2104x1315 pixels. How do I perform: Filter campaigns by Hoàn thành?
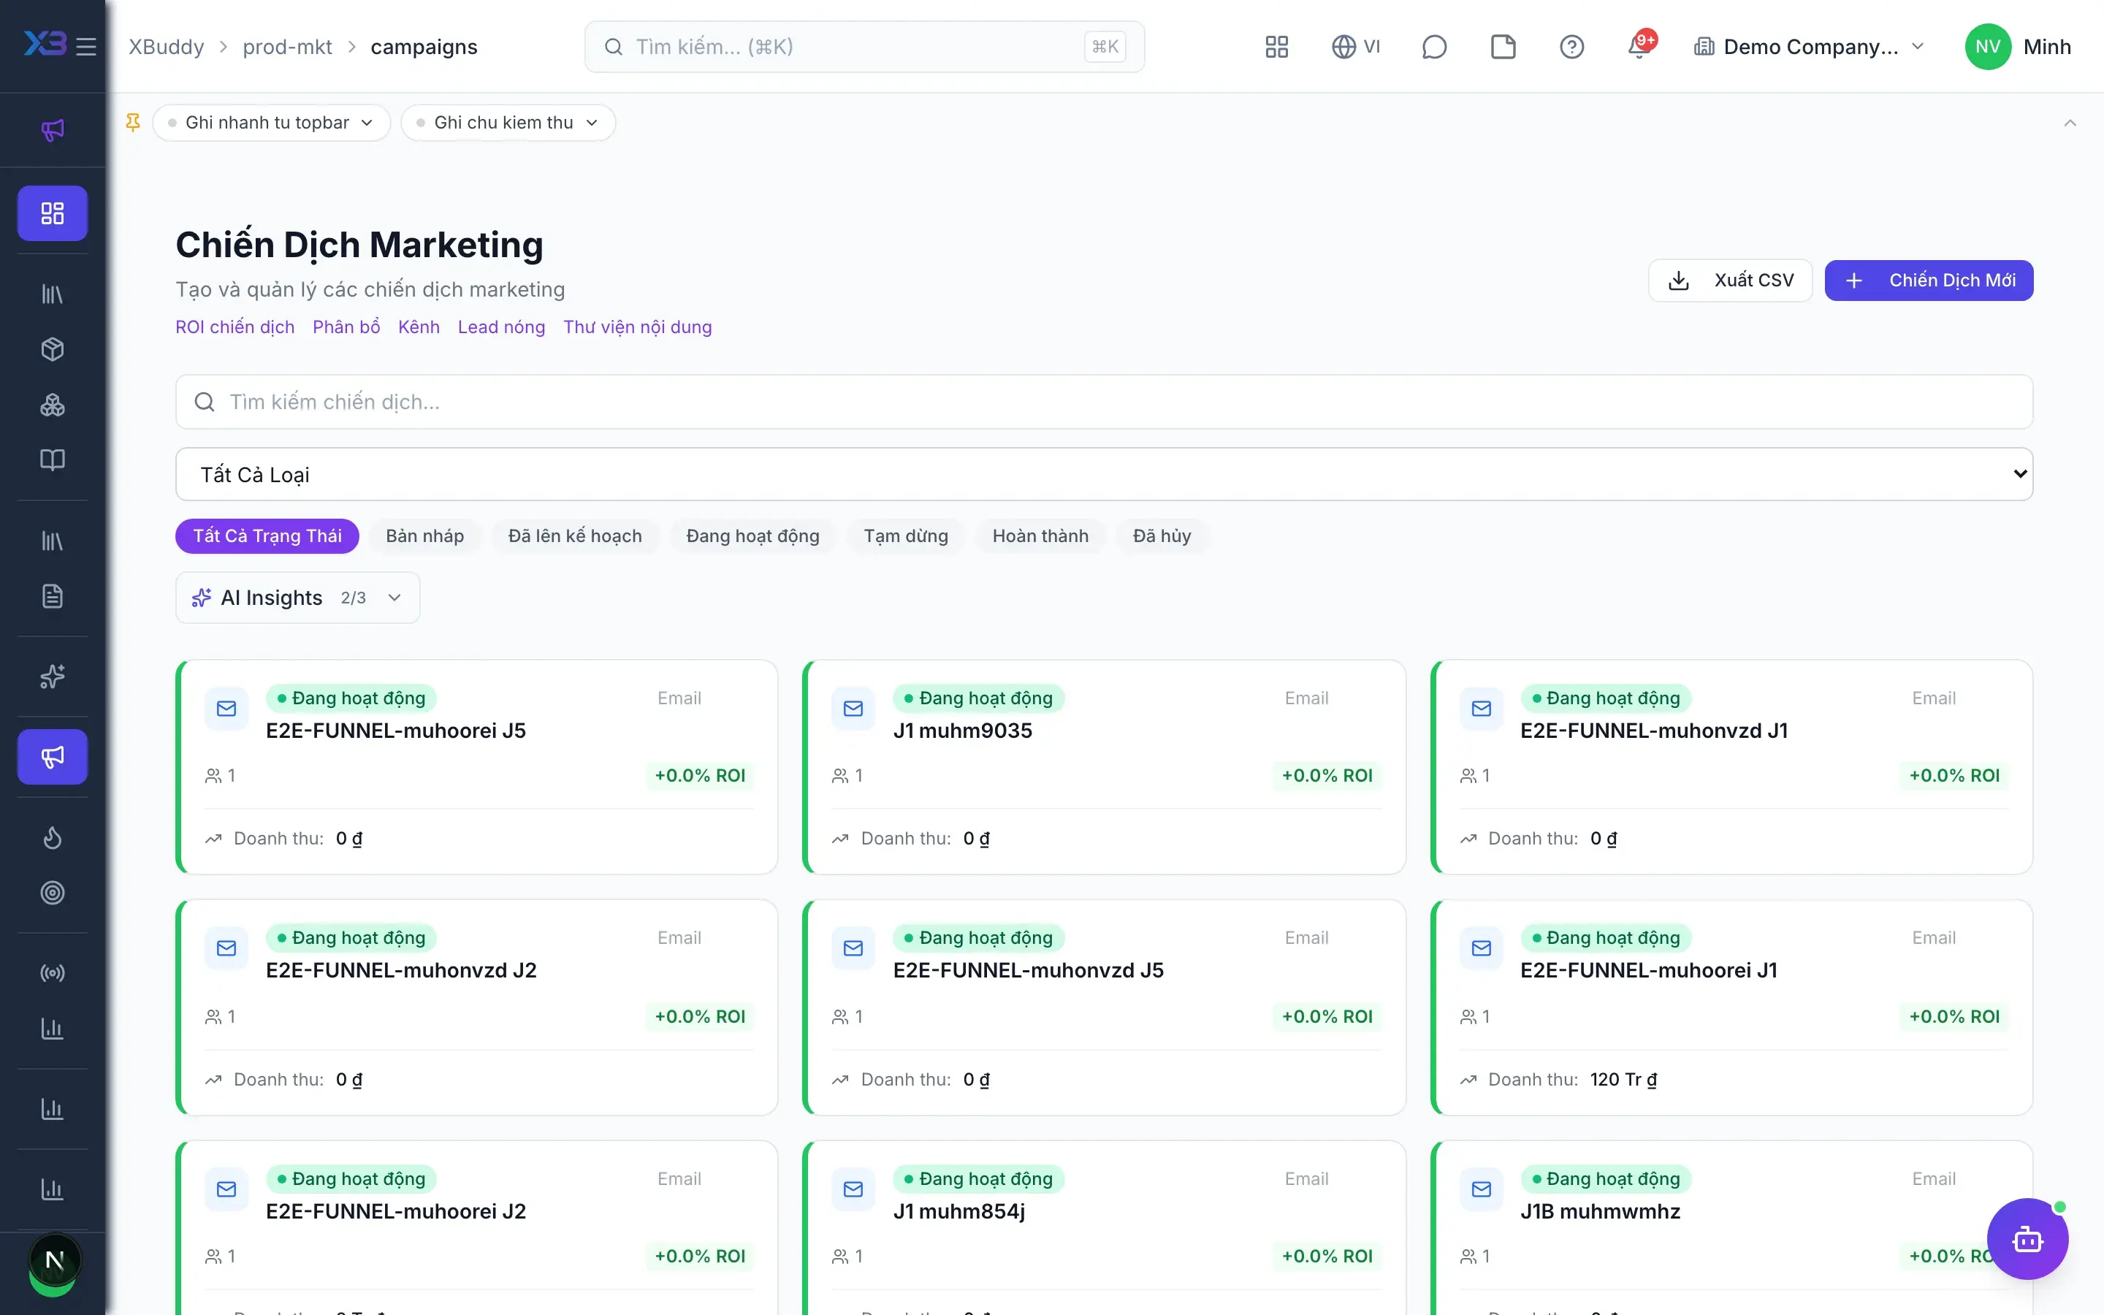click(1041, 535)
